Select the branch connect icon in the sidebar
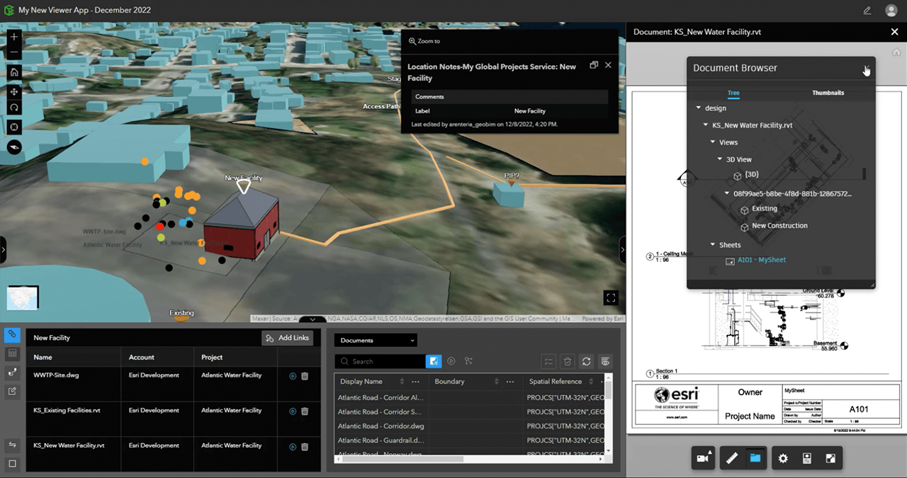Image resolution: width=907 pixels, height=478 pixels. 12,372
